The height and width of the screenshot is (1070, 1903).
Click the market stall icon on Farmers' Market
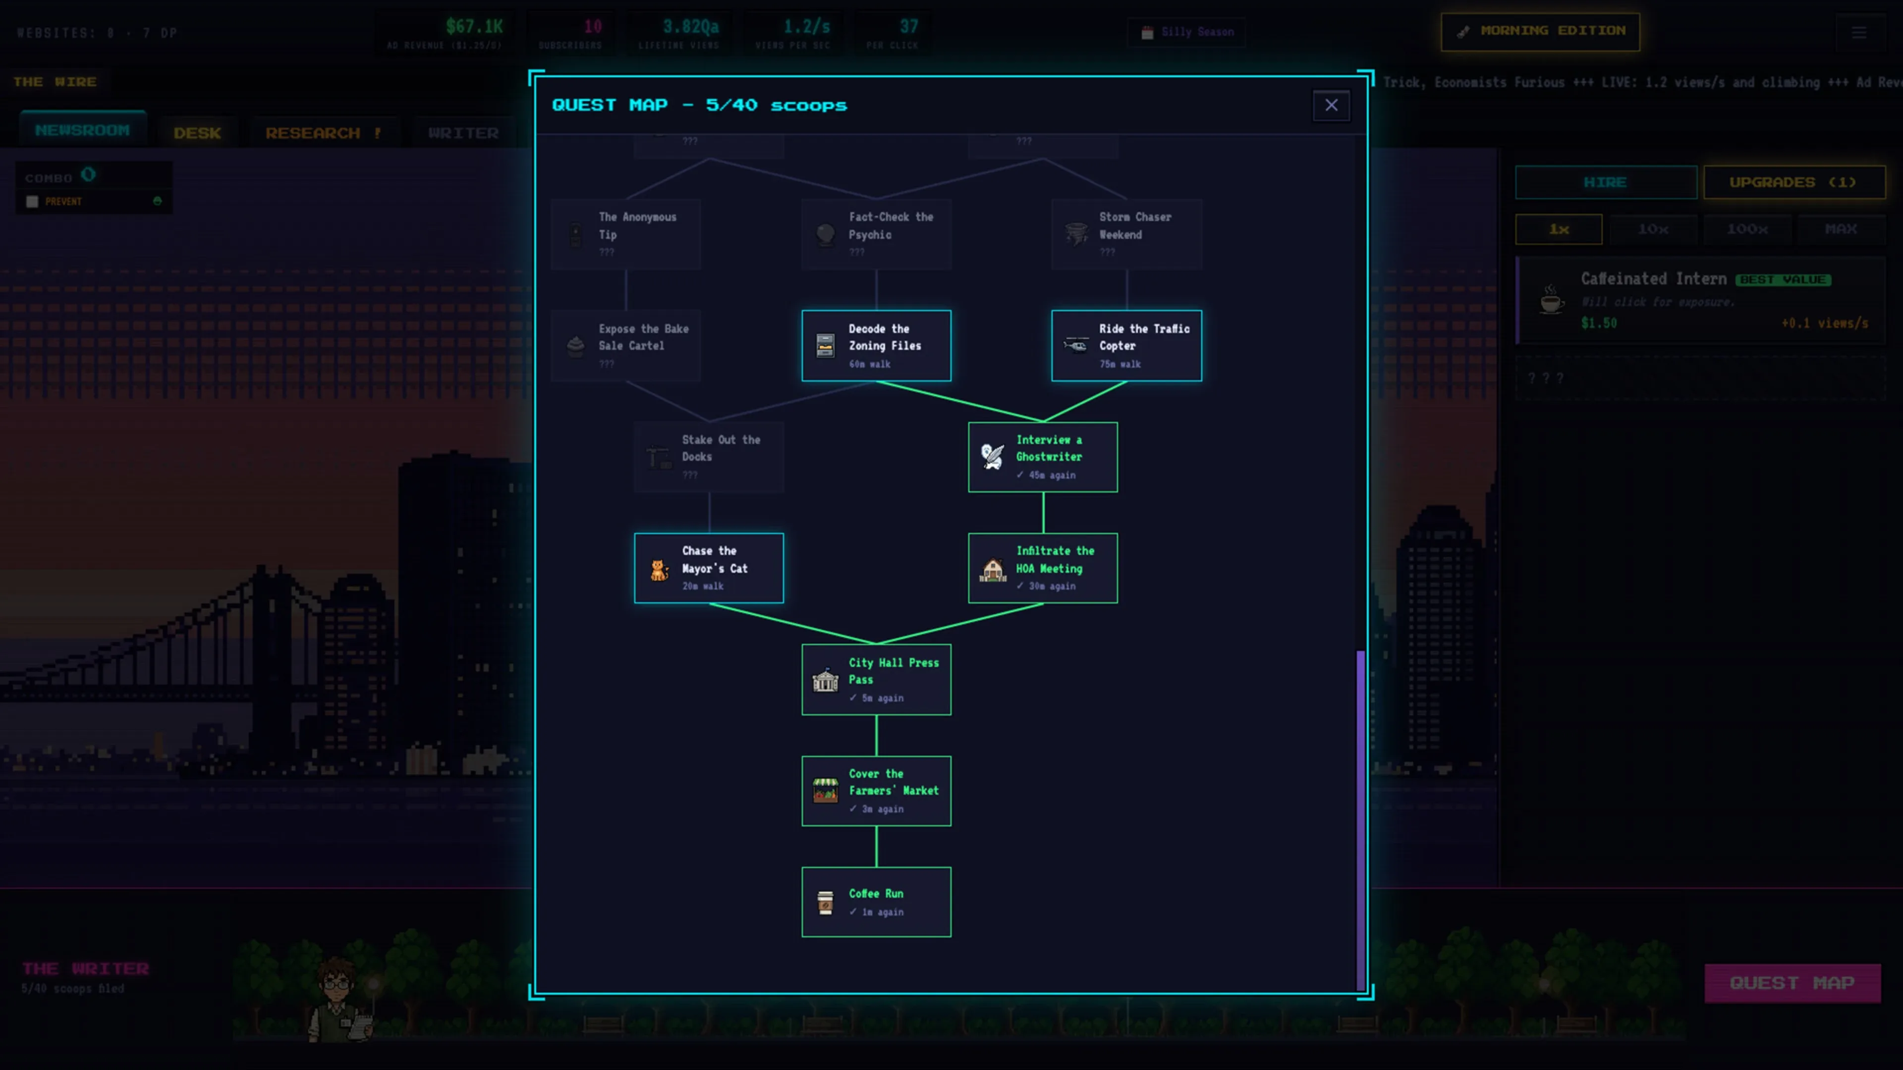(825, 790)
